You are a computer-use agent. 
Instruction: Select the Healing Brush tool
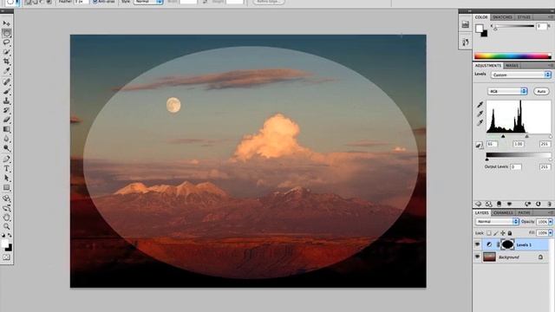tap(6, 82)
